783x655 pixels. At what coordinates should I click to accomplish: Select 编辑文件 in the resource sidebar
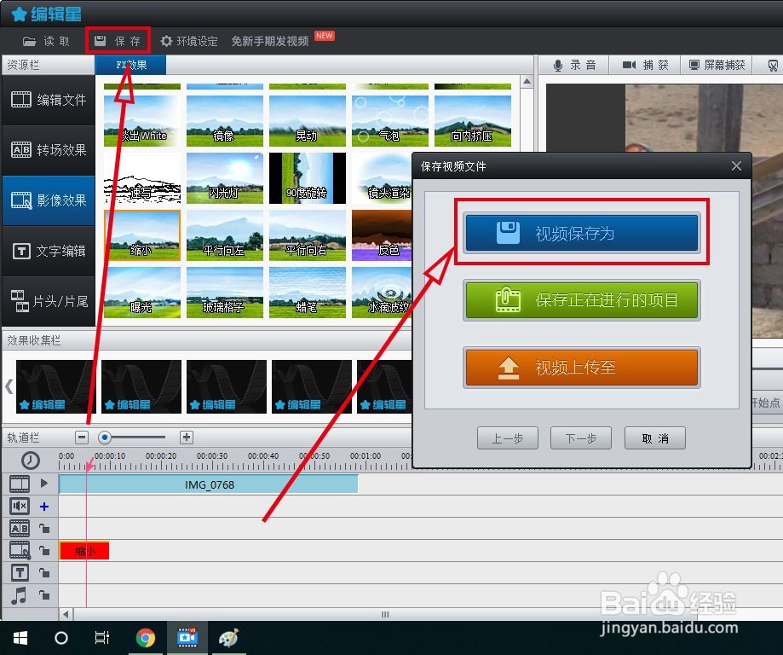49,100
